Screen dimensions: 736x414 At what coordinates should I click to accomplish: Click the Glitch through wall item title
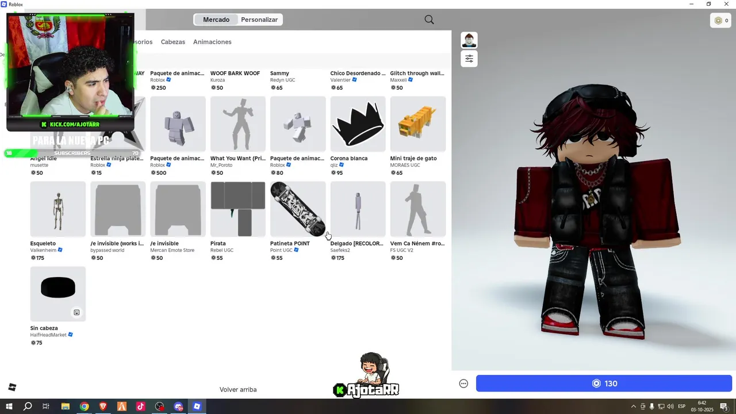417,73
